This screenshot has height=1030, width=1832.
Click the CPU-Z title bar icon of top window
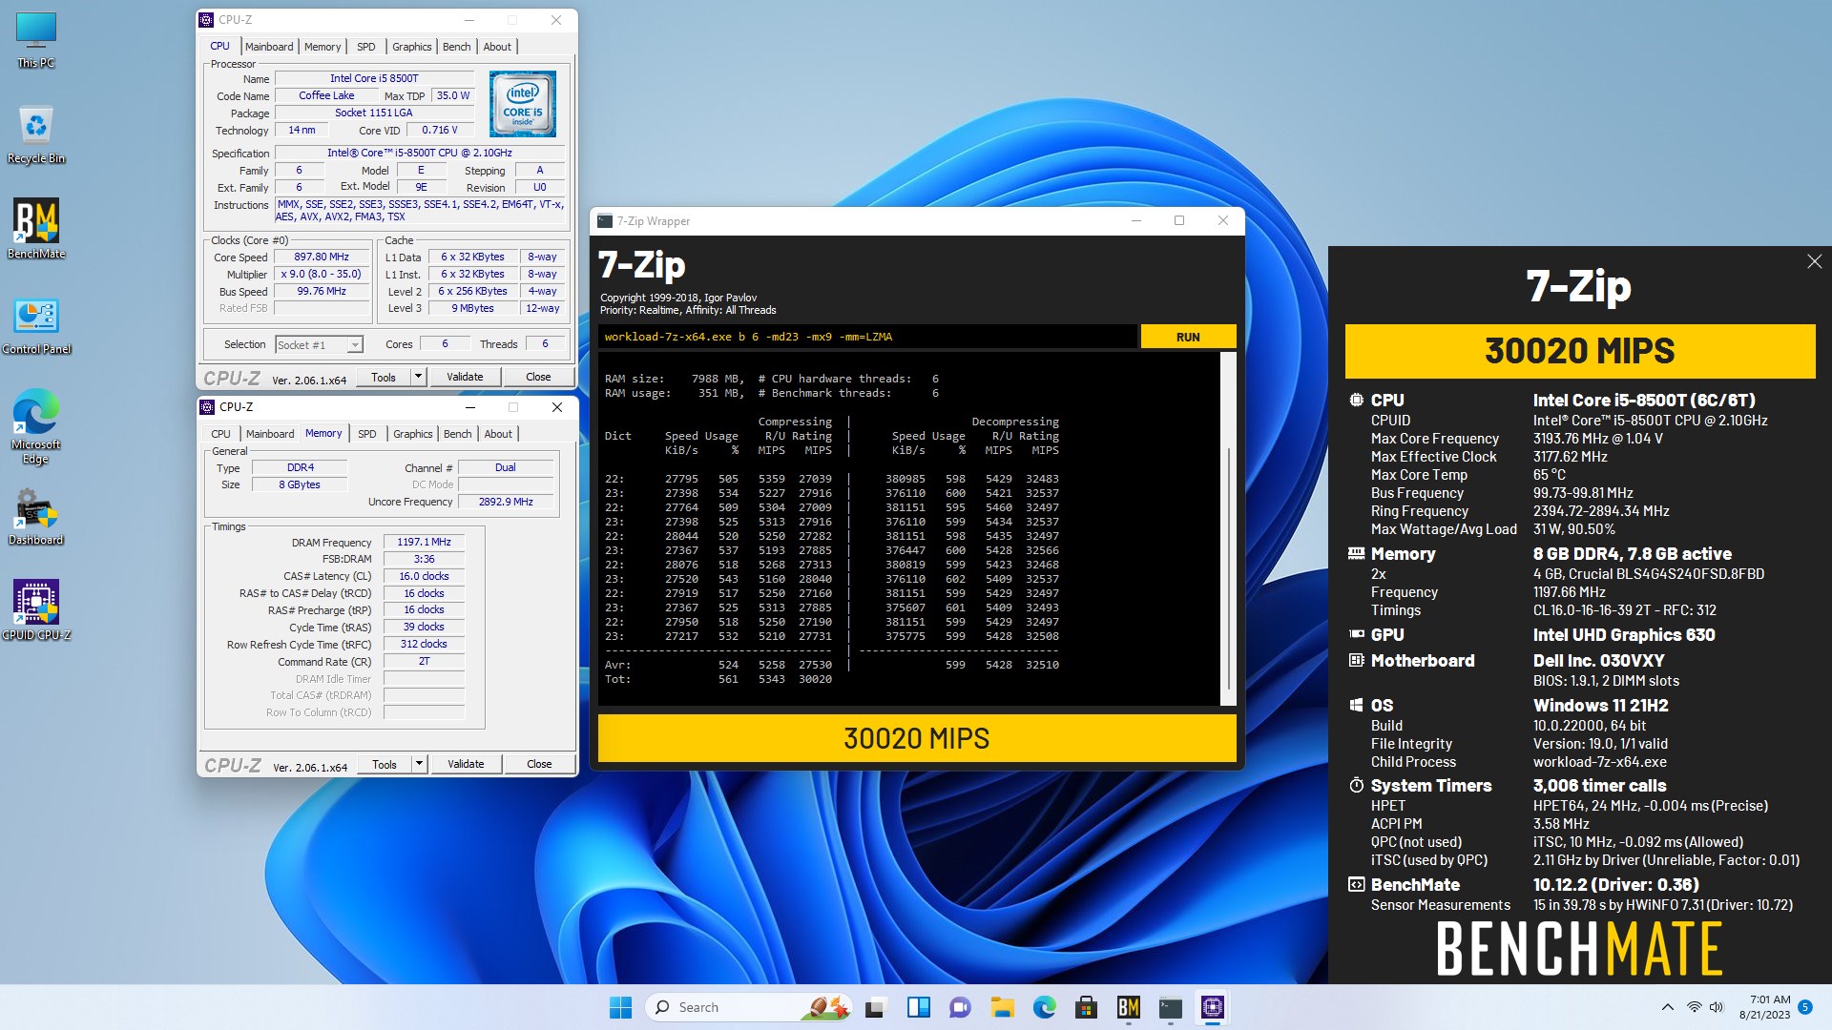[206, 19]
